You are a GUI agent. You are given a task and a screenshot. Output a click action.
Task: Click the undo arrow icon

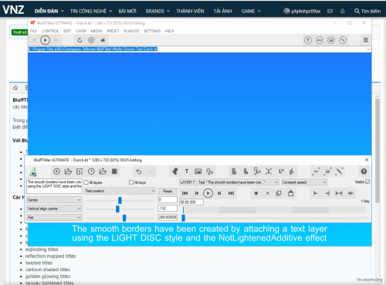pos(139,171)
